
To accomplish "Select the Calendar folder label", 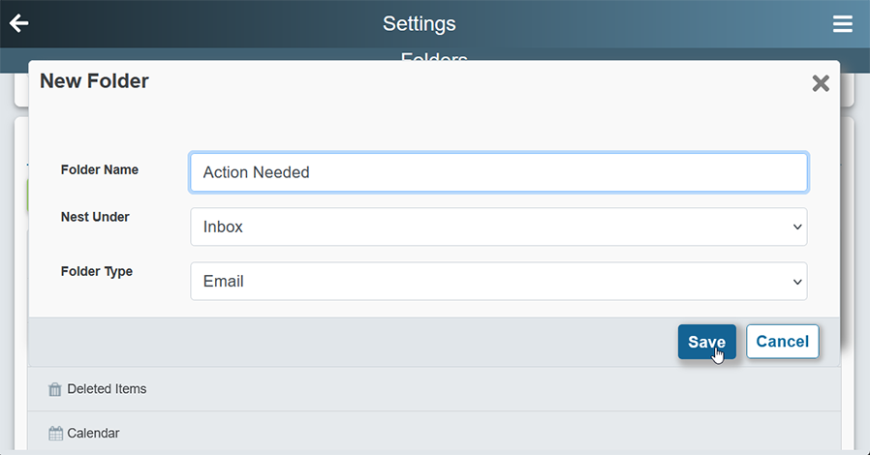I will coord(93,434).
